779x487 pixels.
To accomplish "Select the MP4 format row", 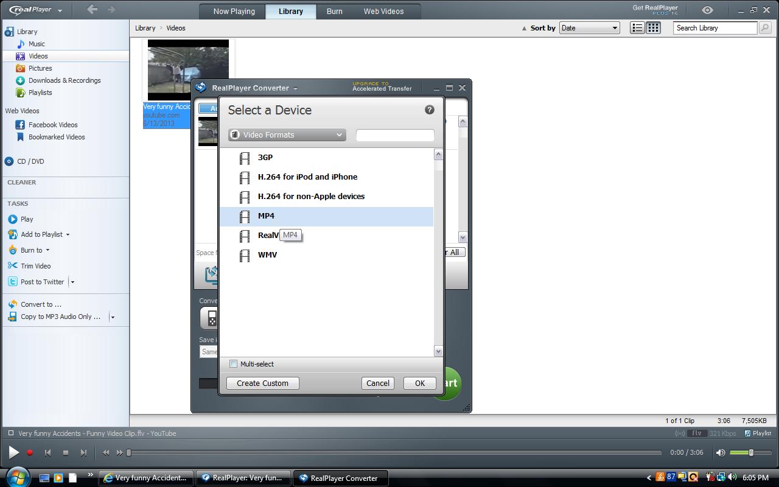I will pyautogui.click(x=326, y=216).
